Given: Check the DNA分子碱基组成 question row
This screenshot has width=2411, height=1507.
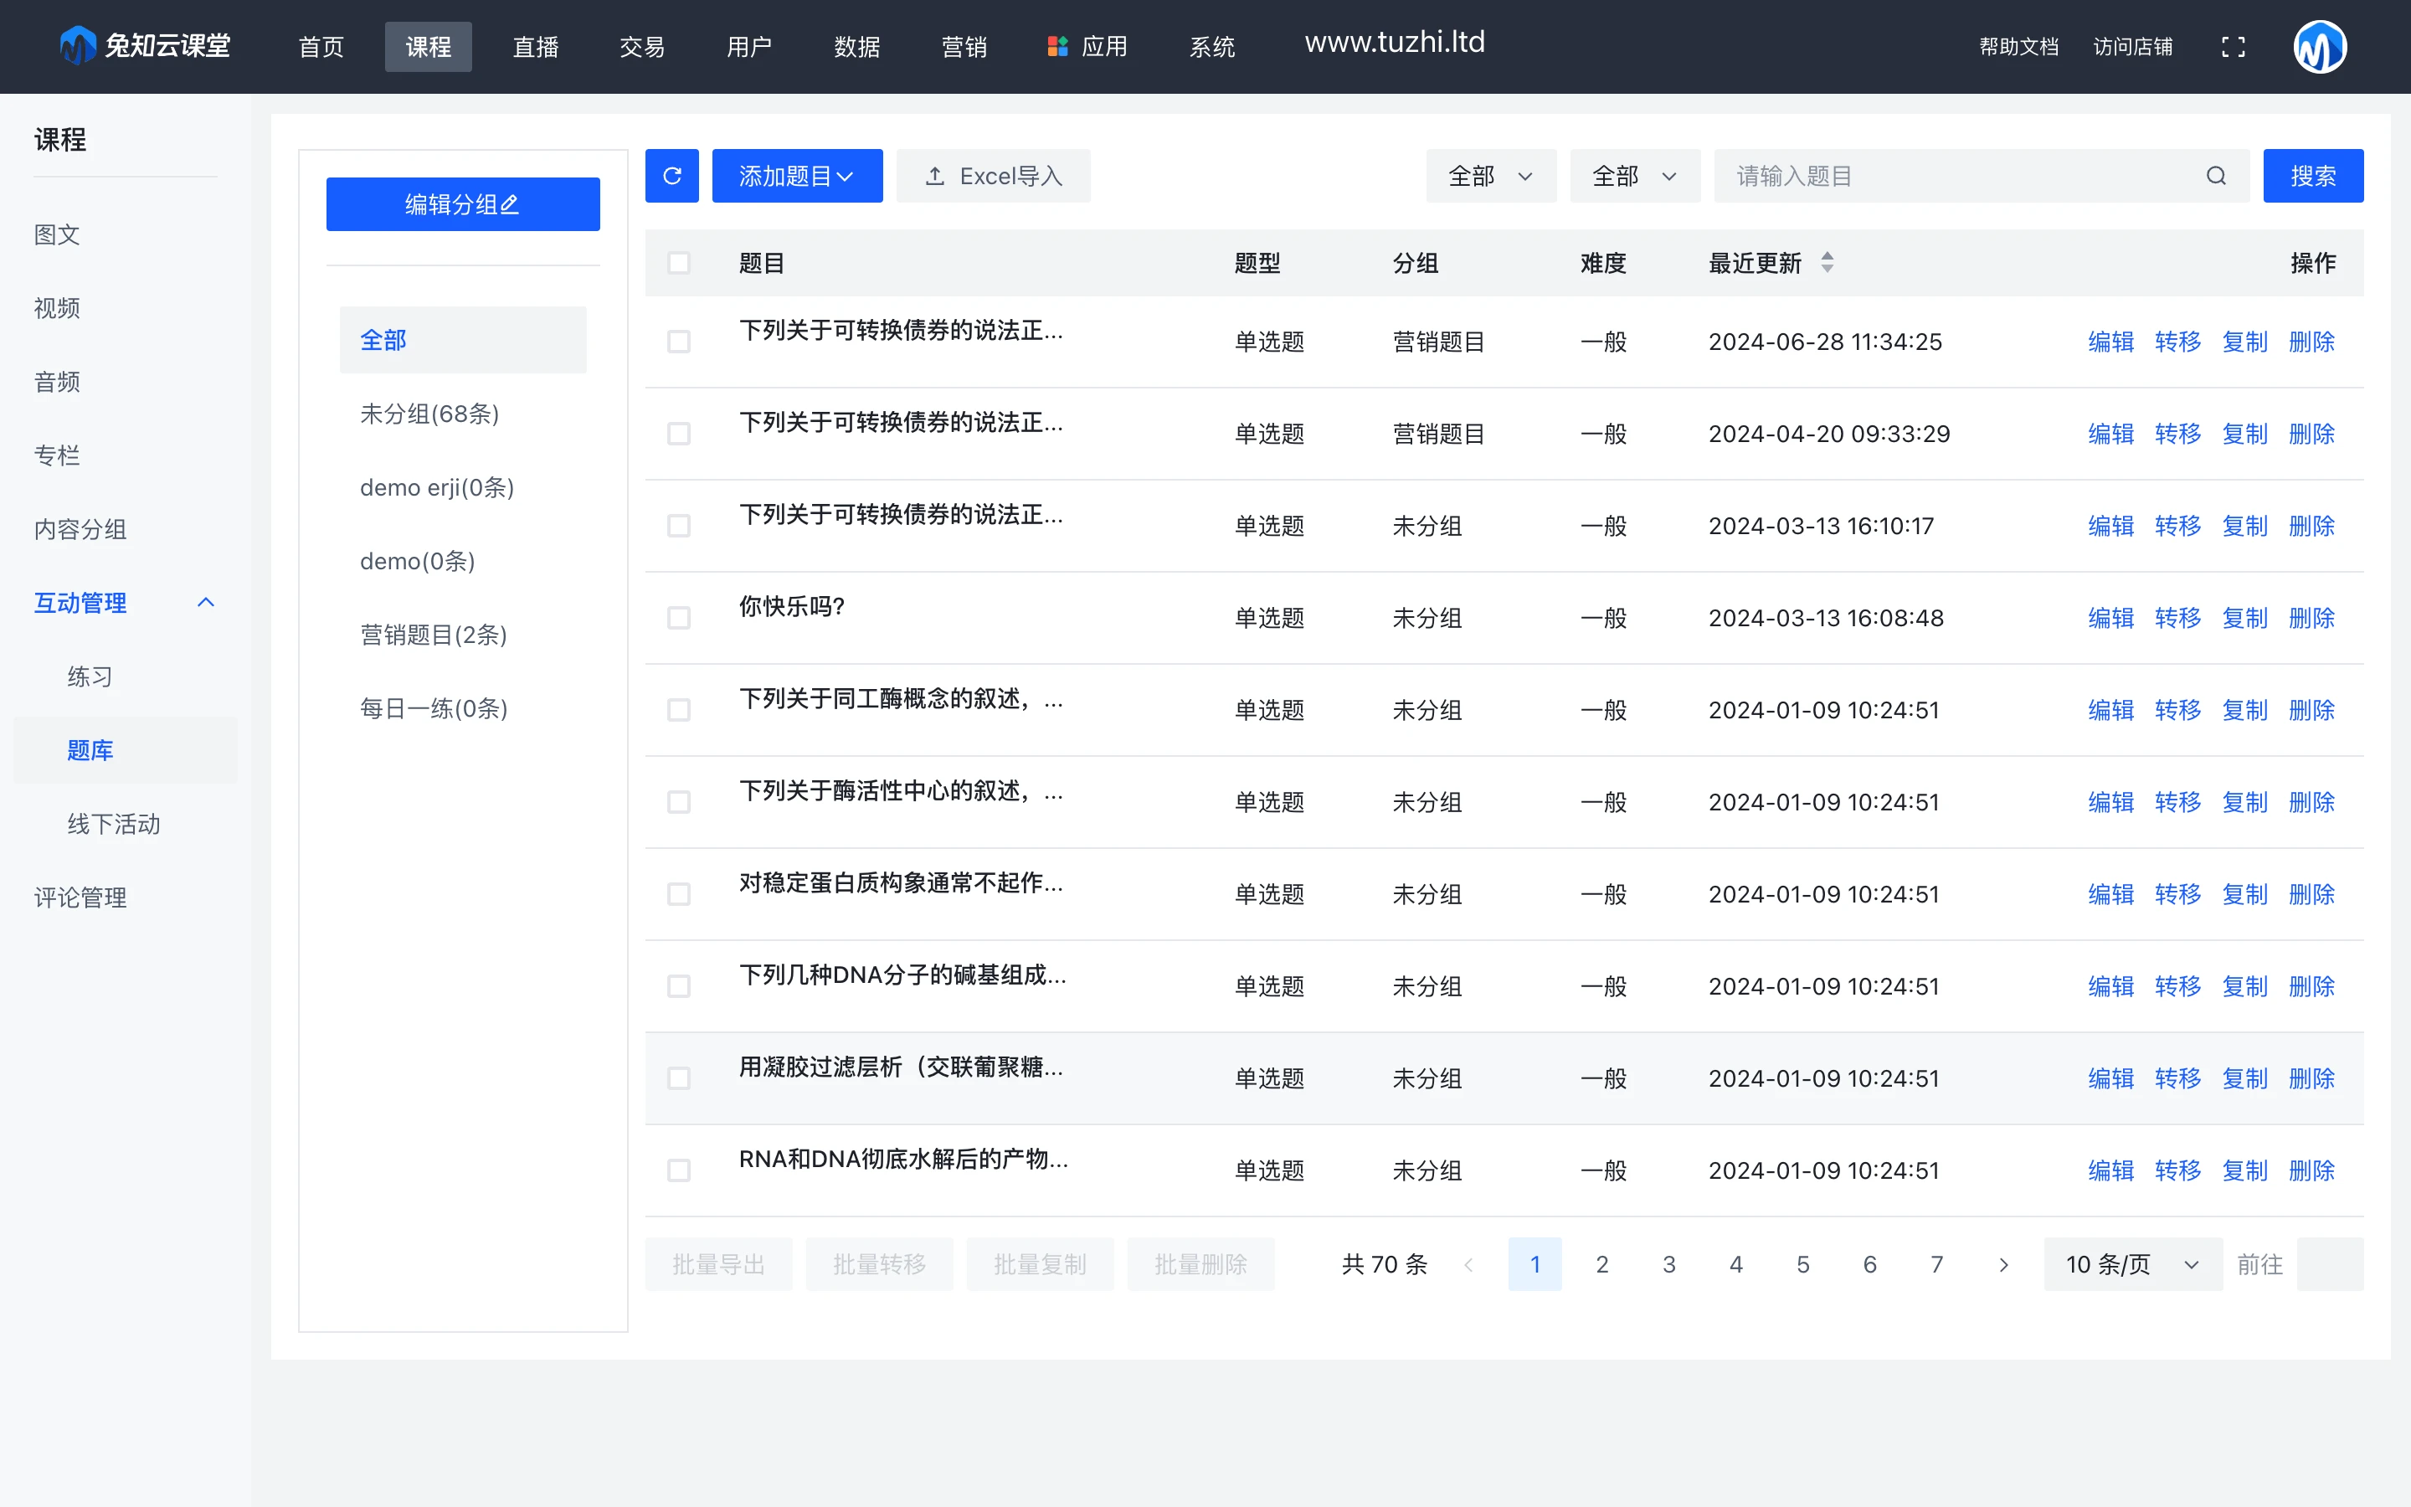Looking at the screenshot, I should (678, 985).
